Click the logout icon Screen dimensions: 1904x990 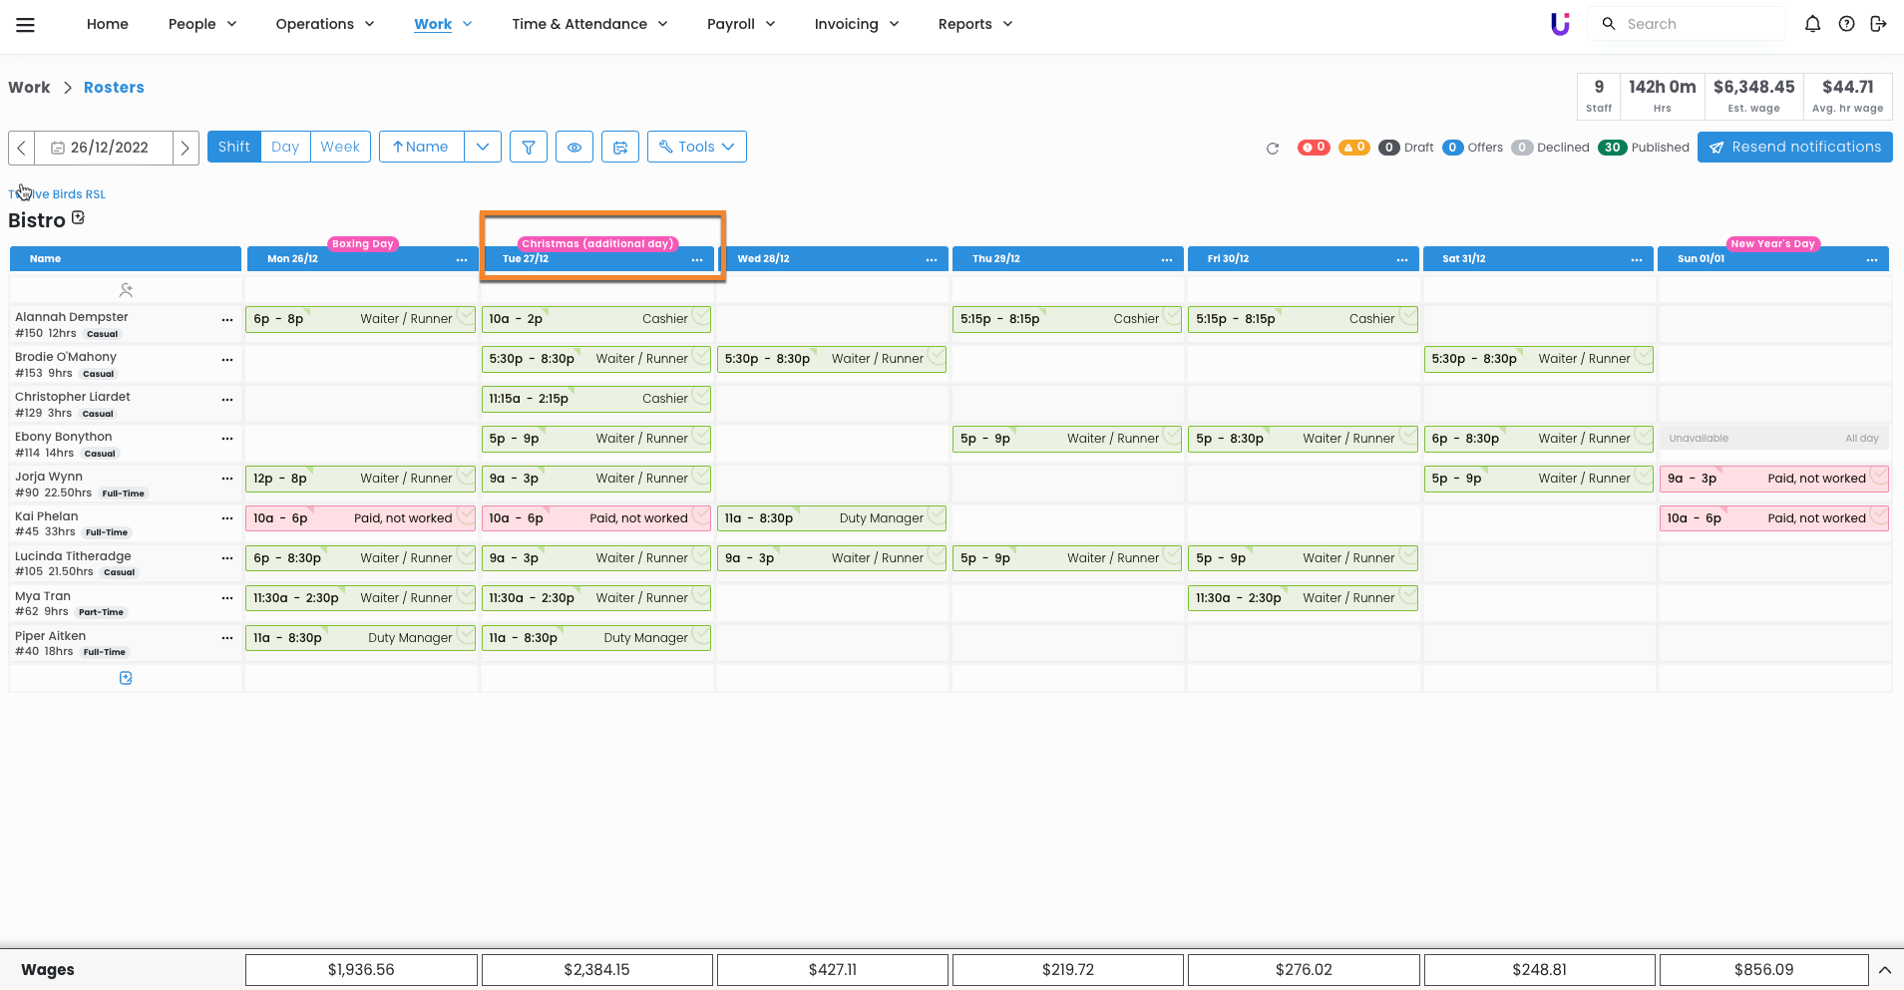pos(1878,24)
